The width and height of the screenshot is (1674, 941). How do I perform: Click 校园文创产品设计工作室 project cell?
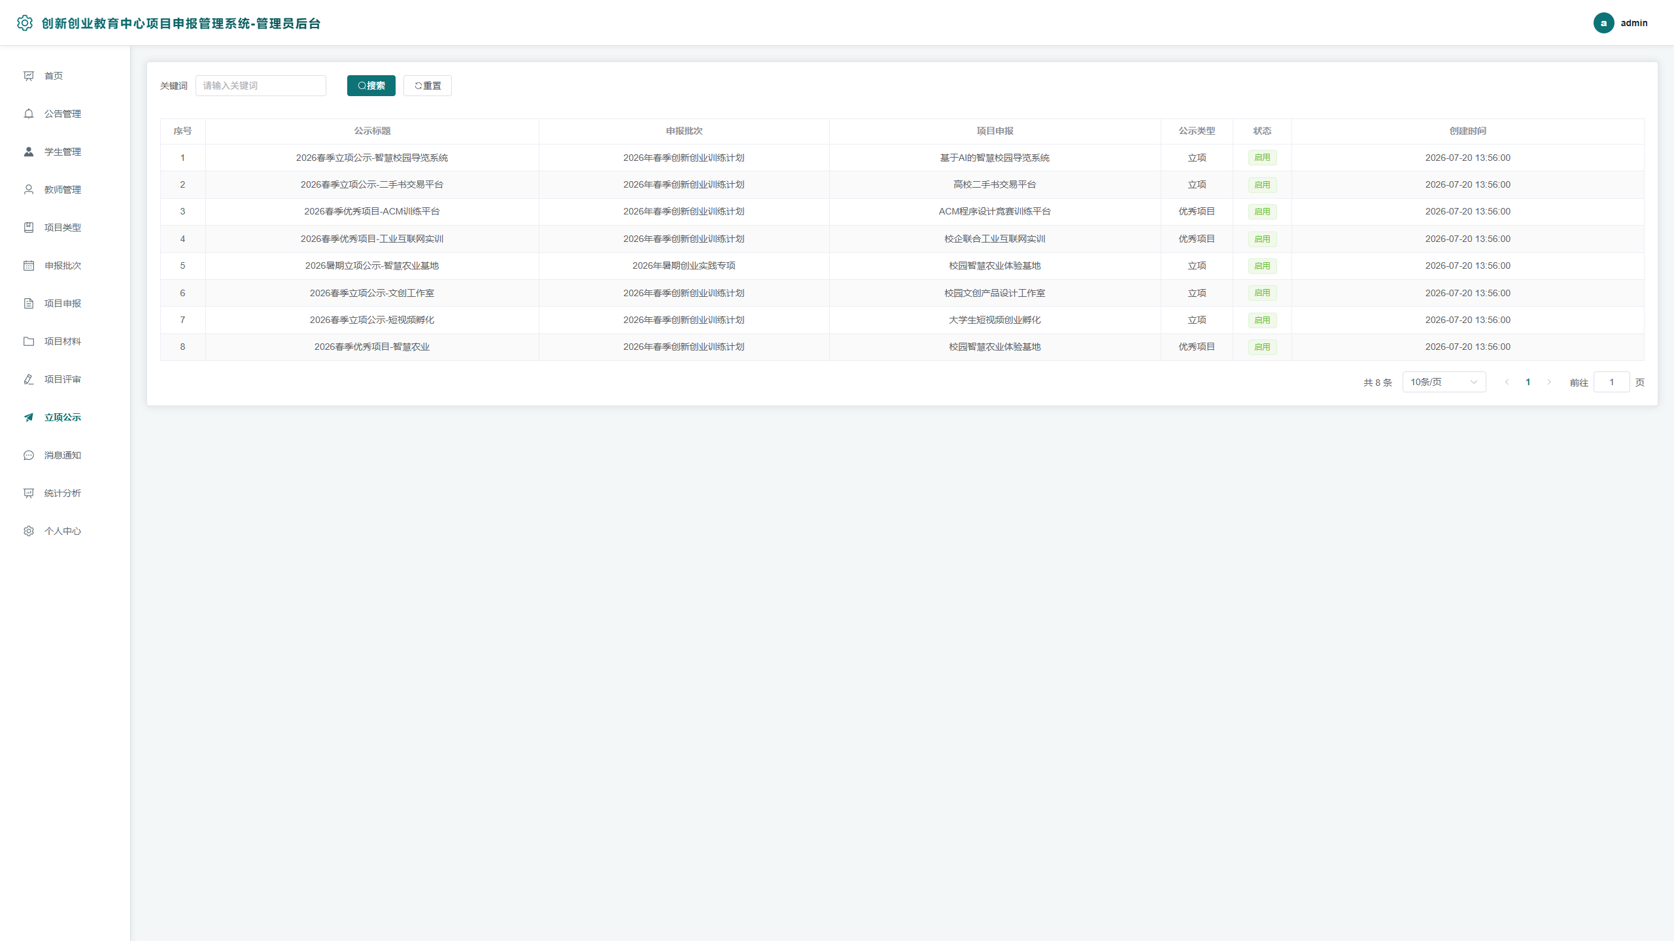(995, 293)
